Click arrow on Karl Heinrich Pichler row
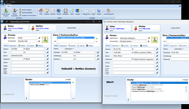 pyautogui.click(x=69, y=83)
